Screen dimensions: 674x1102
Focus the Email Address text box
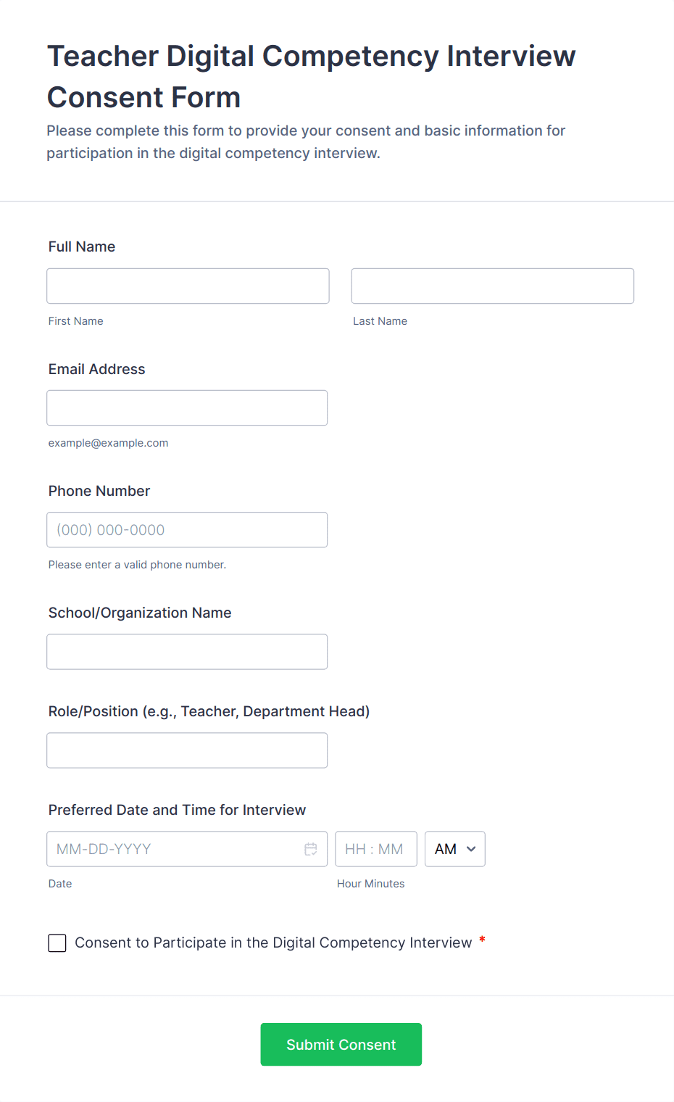pyautogui.click(x=187, y=408)
